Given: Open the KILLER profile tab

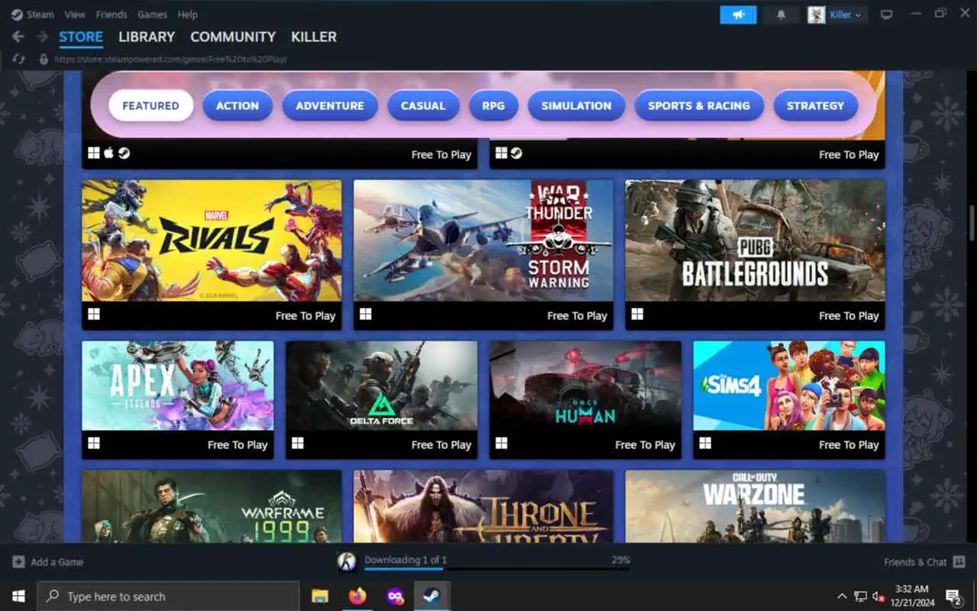Looking at the screenshot, I should [x=314, y=37].
